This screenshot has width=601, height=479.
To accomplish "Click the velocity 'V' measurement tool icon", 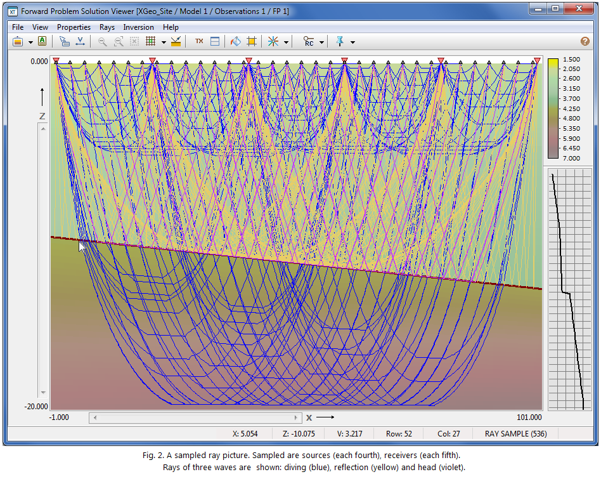I will [80, 41].
